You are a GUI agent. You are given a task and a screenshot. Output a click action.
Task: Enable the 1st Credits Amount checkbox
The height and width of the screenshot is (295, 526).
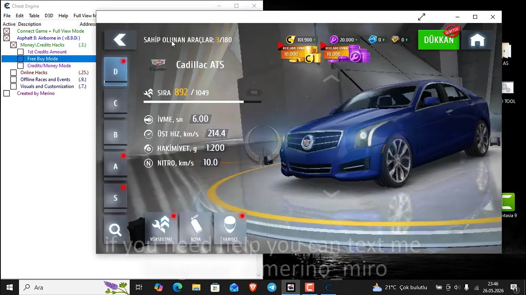coord(21,52)
